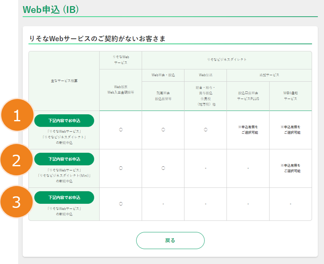
Task: Click 下記内容でお申込 for りそなビジネスダイレクト(Mini) plan
Action: point(64,159)
